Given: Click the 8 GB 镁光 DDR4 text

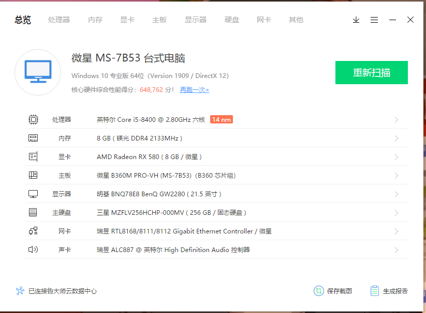Looking at the screenshot, I should point(139,138).
